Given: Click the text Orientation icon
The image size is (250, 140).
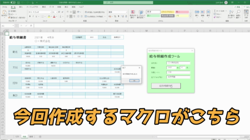Looking at the screenshot, I should (x=79, y=12).
